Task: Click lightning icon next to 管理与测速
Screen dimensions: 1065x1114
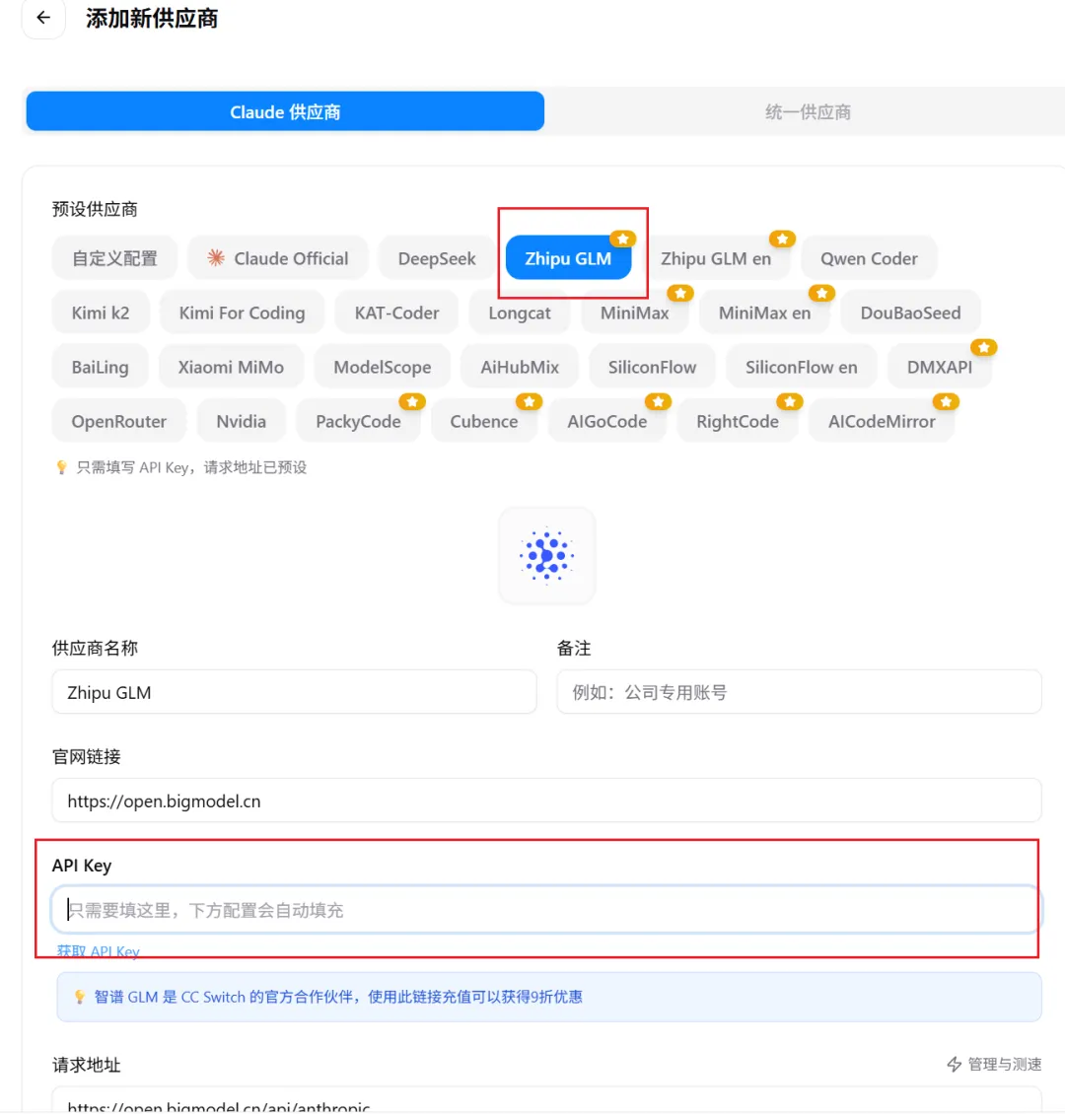Action: pyautogui.click(x=955, y=1065)
